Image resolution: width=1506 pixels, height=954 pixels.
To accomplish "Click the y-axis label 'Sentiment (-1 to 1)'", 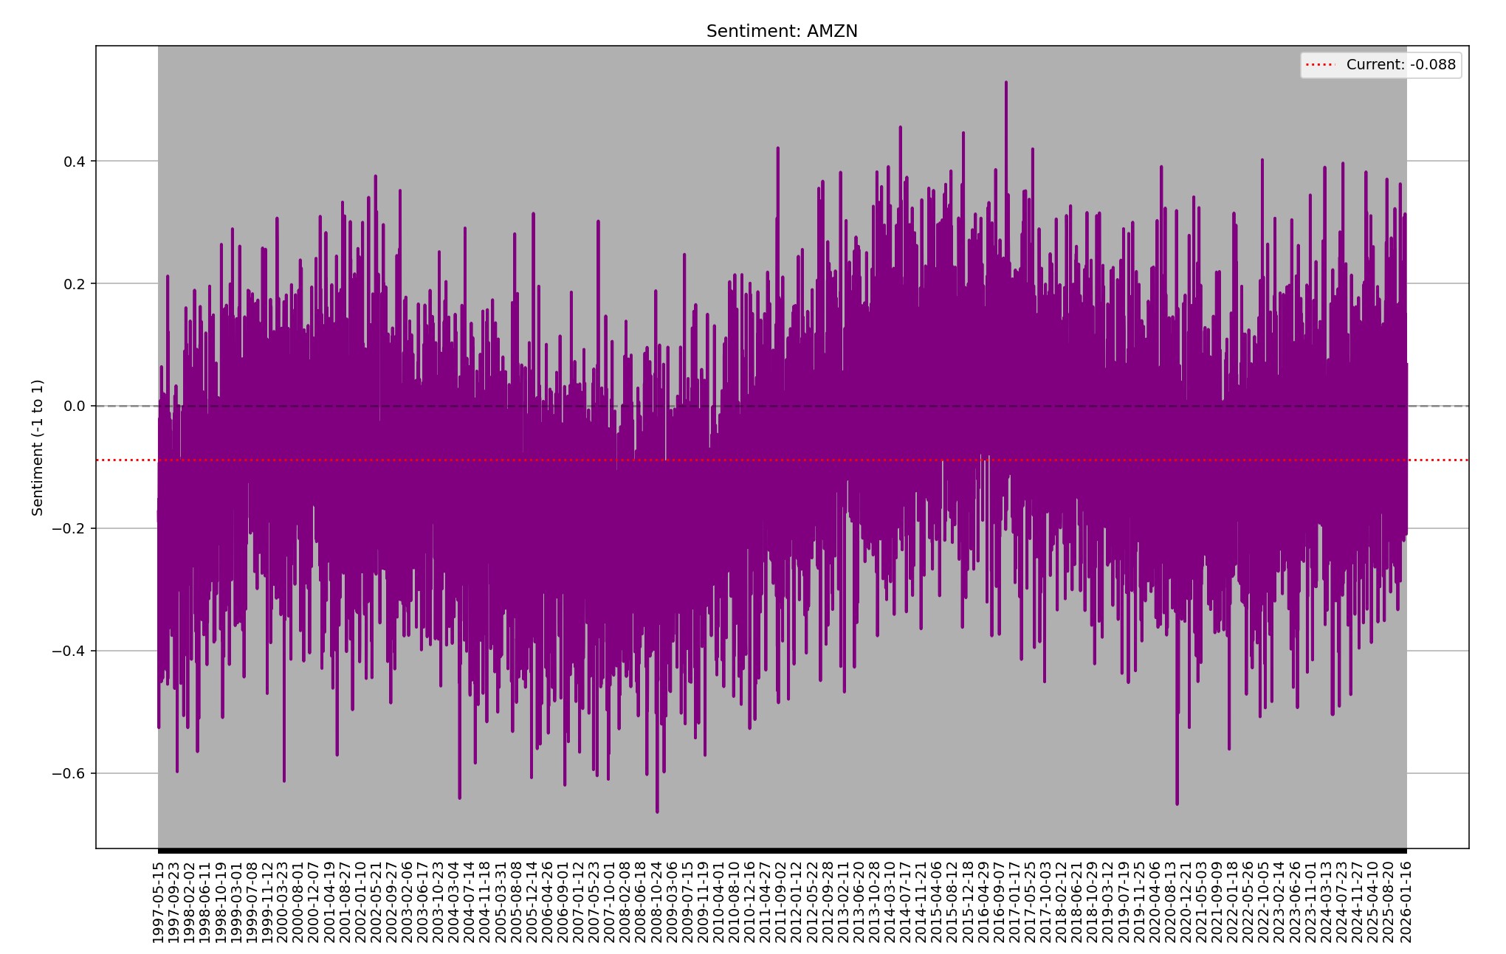I will click(38, 447).
